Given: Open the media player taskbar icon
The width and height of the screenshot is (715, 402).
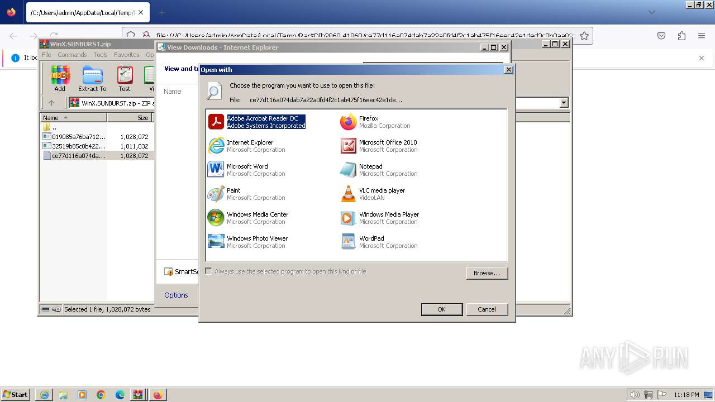Looking at the screenshot, I should [x=82, y=395].
